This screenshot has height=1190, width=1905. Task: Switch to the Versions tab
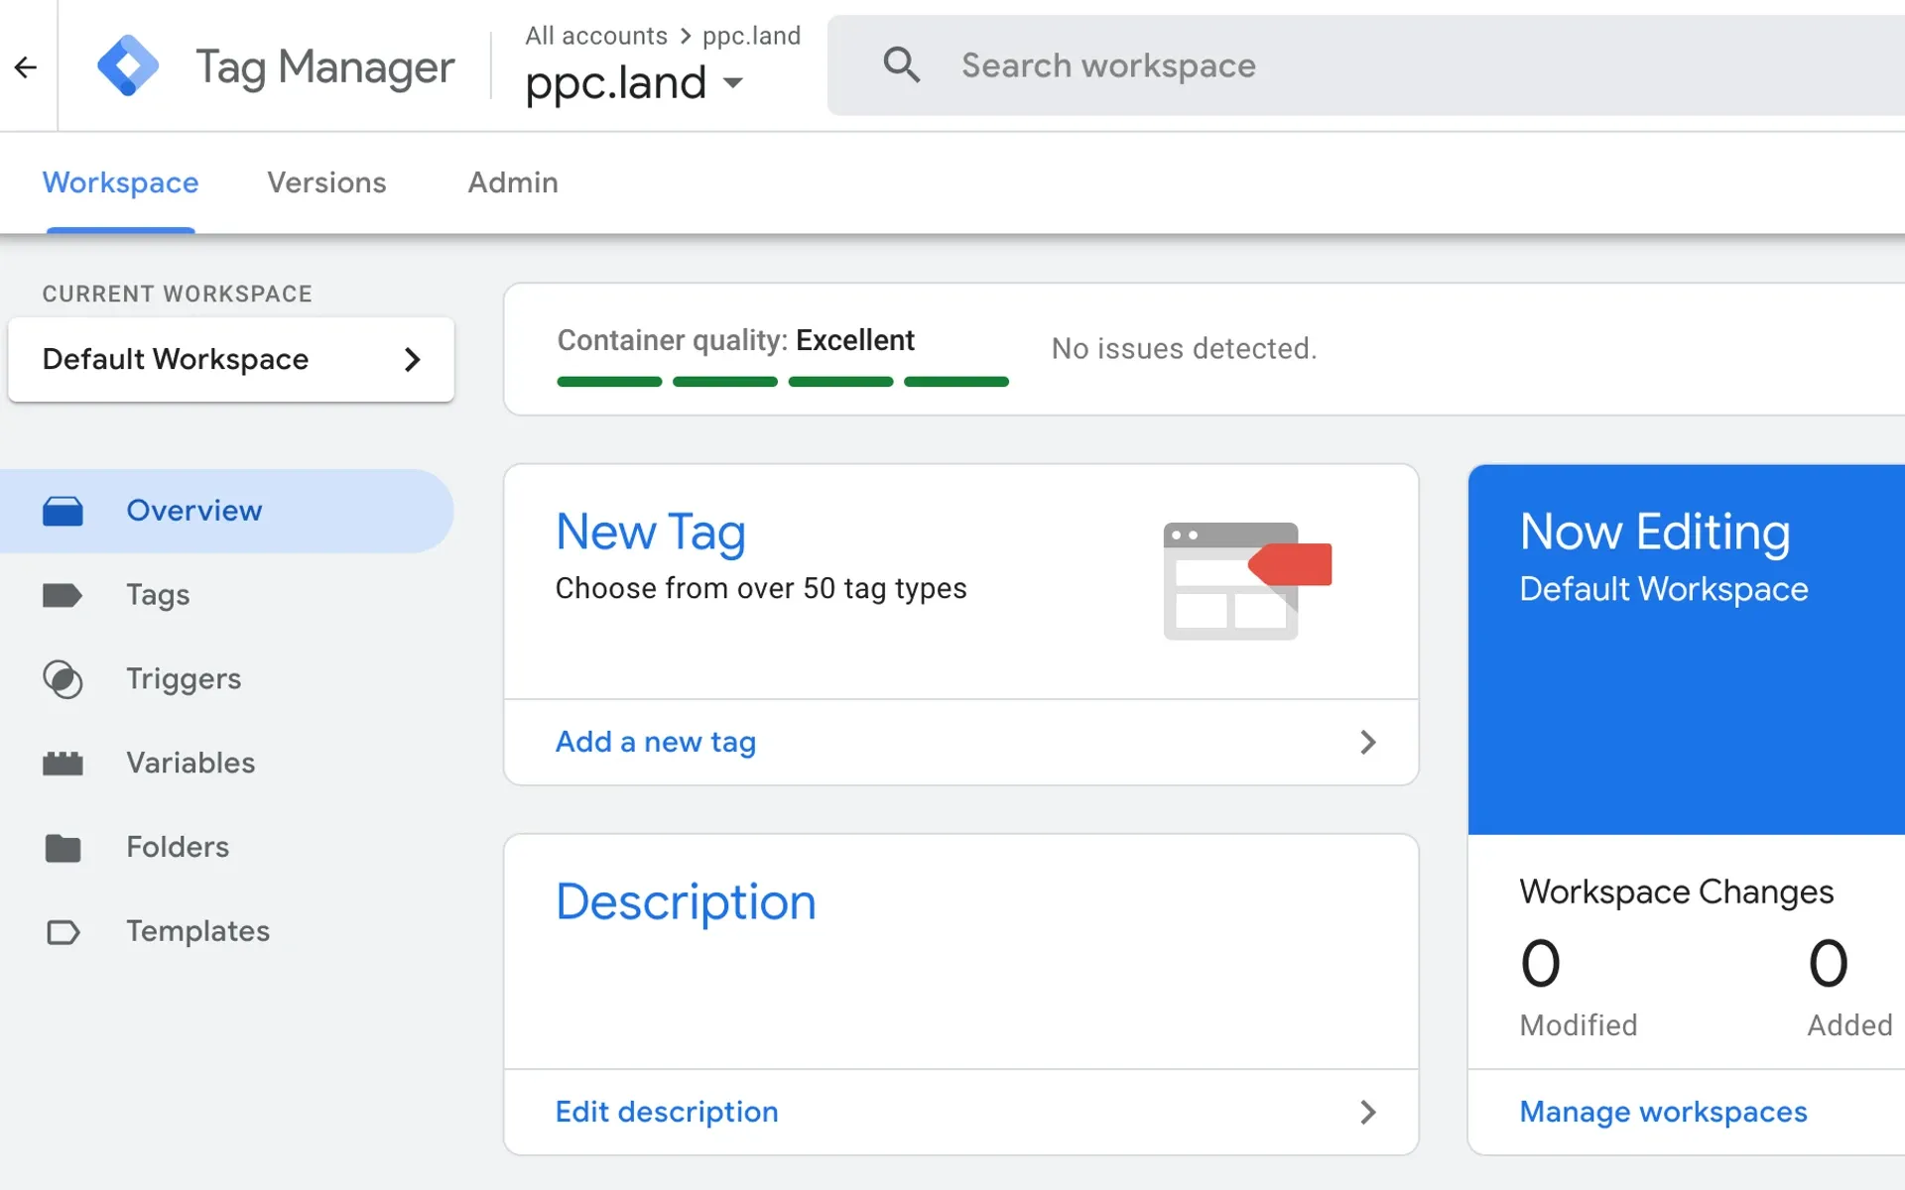click(x=325, y=182)
